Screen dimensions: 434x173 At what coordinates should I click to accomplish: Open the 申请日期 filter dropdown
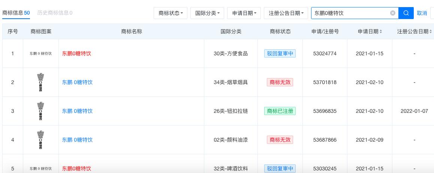244,13
